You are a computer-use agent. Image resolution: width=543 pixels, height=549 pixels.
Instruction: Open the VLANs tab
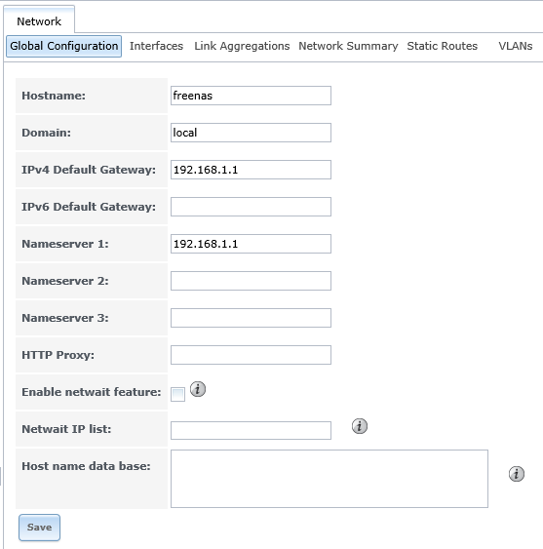[x=516, y=46]
